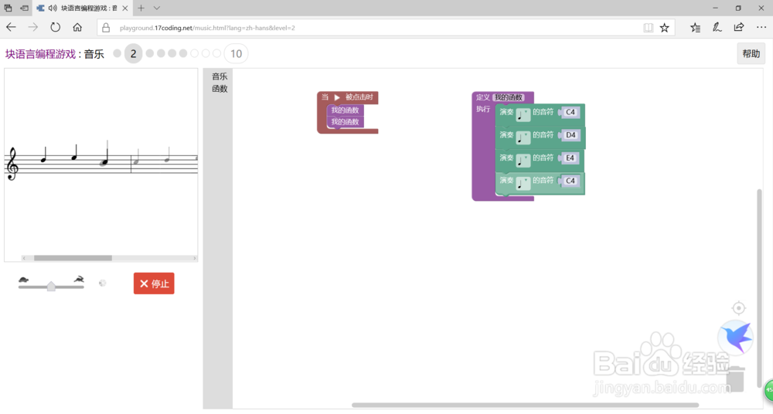Screen dimensions: 773x414
Task: Click the treble clef on staff
Action: point(12,164)
